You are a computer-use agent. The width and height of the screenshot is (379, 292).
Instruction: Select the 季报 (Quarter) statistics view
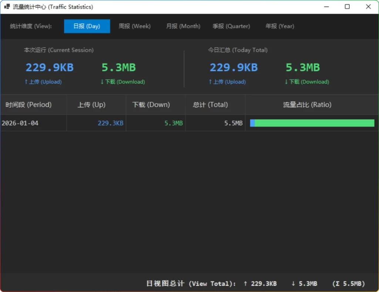[x=231, y=26]
